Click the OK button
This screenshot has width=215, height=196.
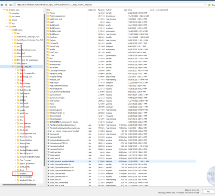coord(209,192)
